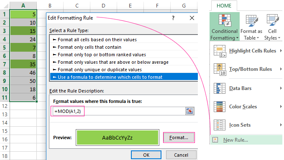Click the collapse dialog range selector icon
The width and height of the screenshot is (284, 160).
pyautogui.click(x=189, y=111)
